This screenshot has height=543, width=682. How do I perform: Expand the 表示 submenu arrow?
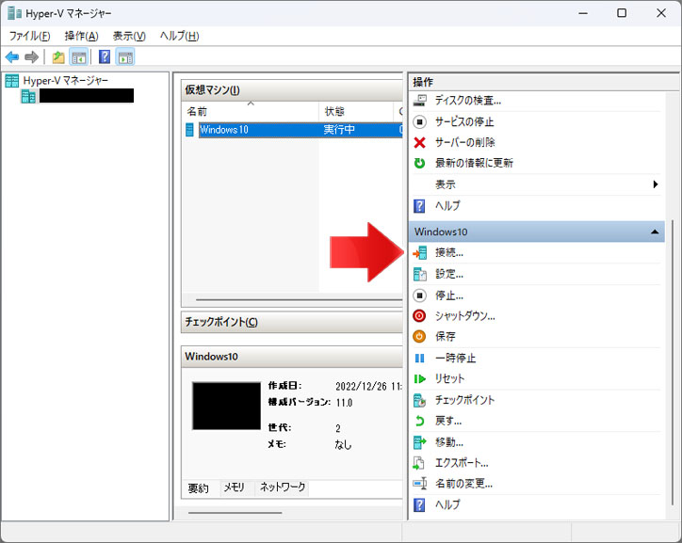pos(656,184)
